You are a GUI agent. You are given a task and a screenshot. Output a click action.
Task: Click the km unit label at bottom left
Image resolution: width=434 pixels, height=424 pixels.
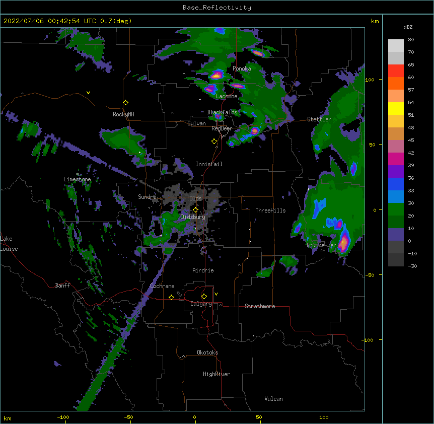pos(8,418)
